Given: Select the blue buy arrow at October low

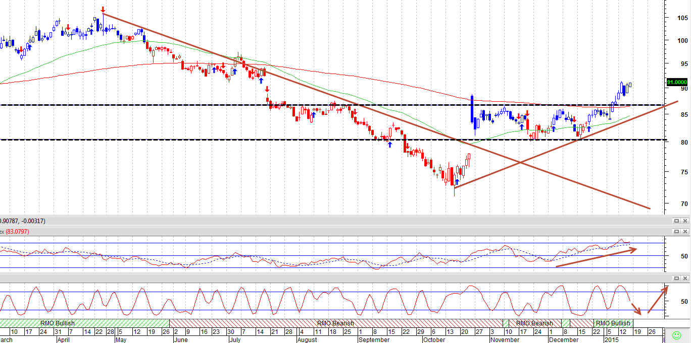Looking at the screenshot, I should pyautogui.click(x=457, y=181).
